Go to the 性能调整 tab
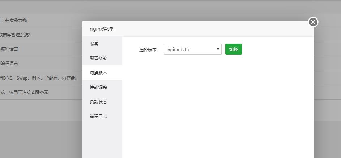341x158 pixels. click(102, 87)
